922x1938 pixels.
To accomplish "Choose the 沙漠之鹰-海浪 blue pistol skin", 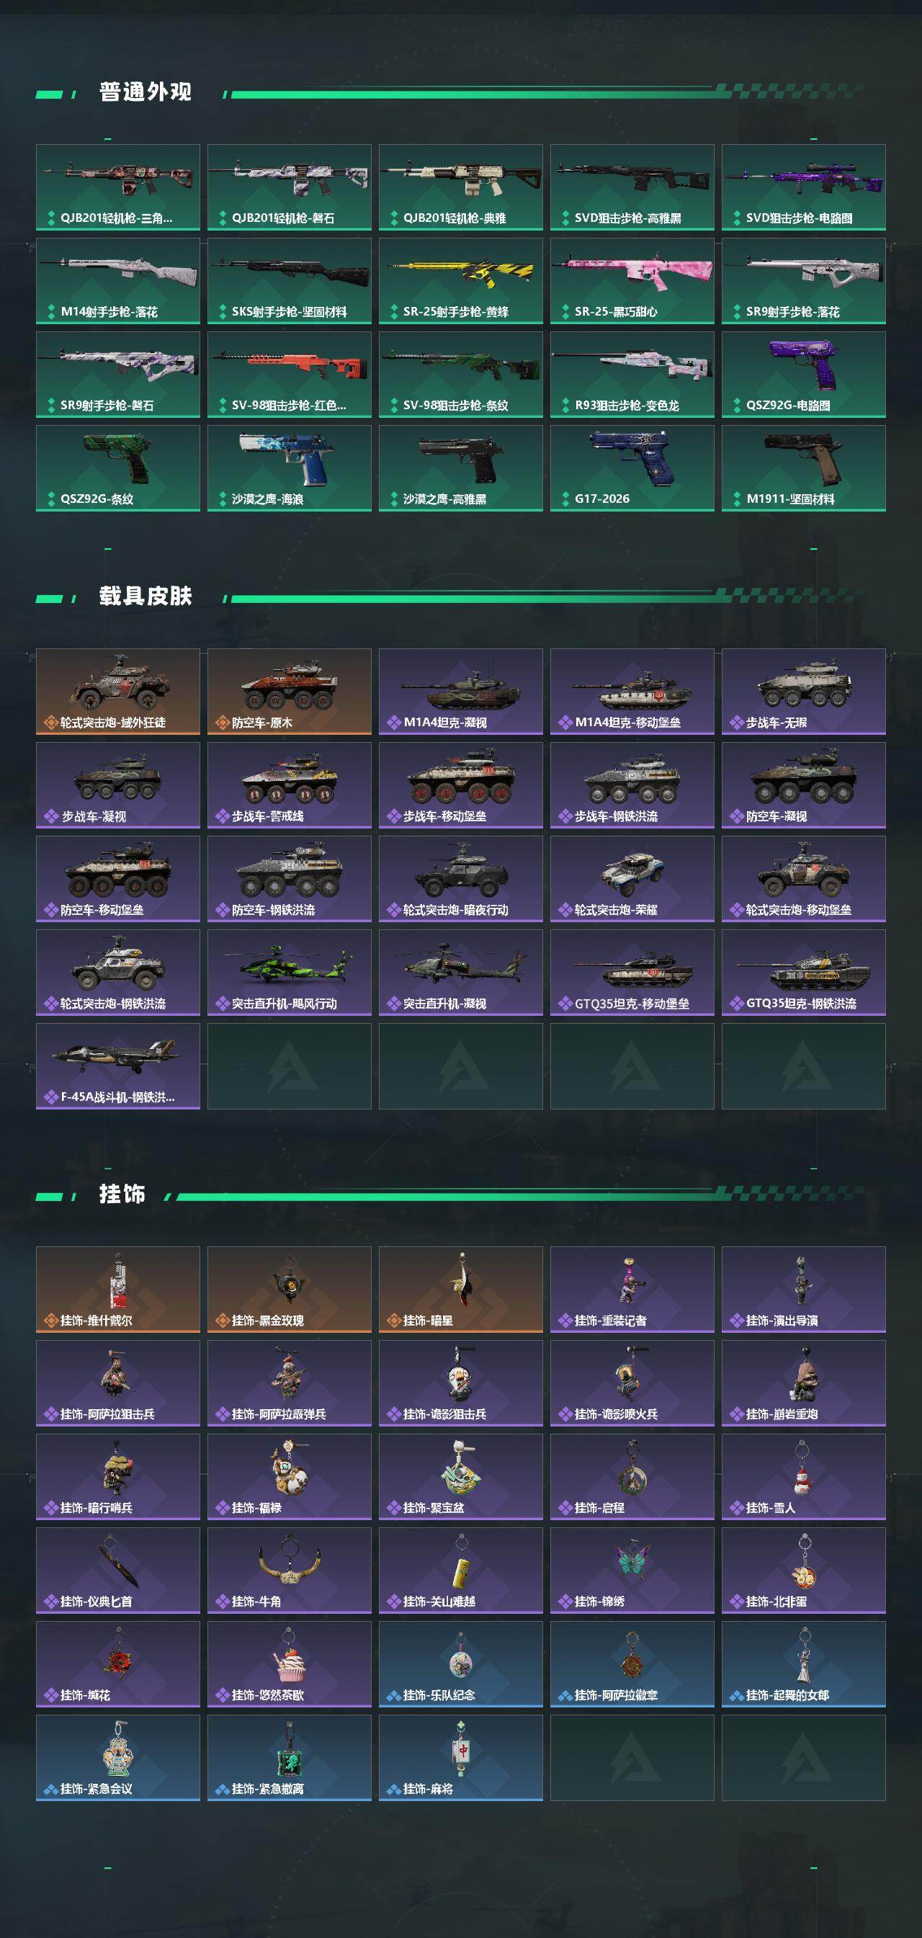I will tap(289, 468).
